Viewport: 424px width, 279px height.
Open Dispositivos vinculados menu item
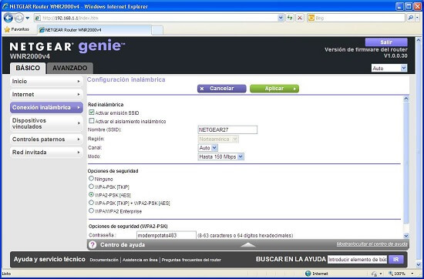pos(46,123)
